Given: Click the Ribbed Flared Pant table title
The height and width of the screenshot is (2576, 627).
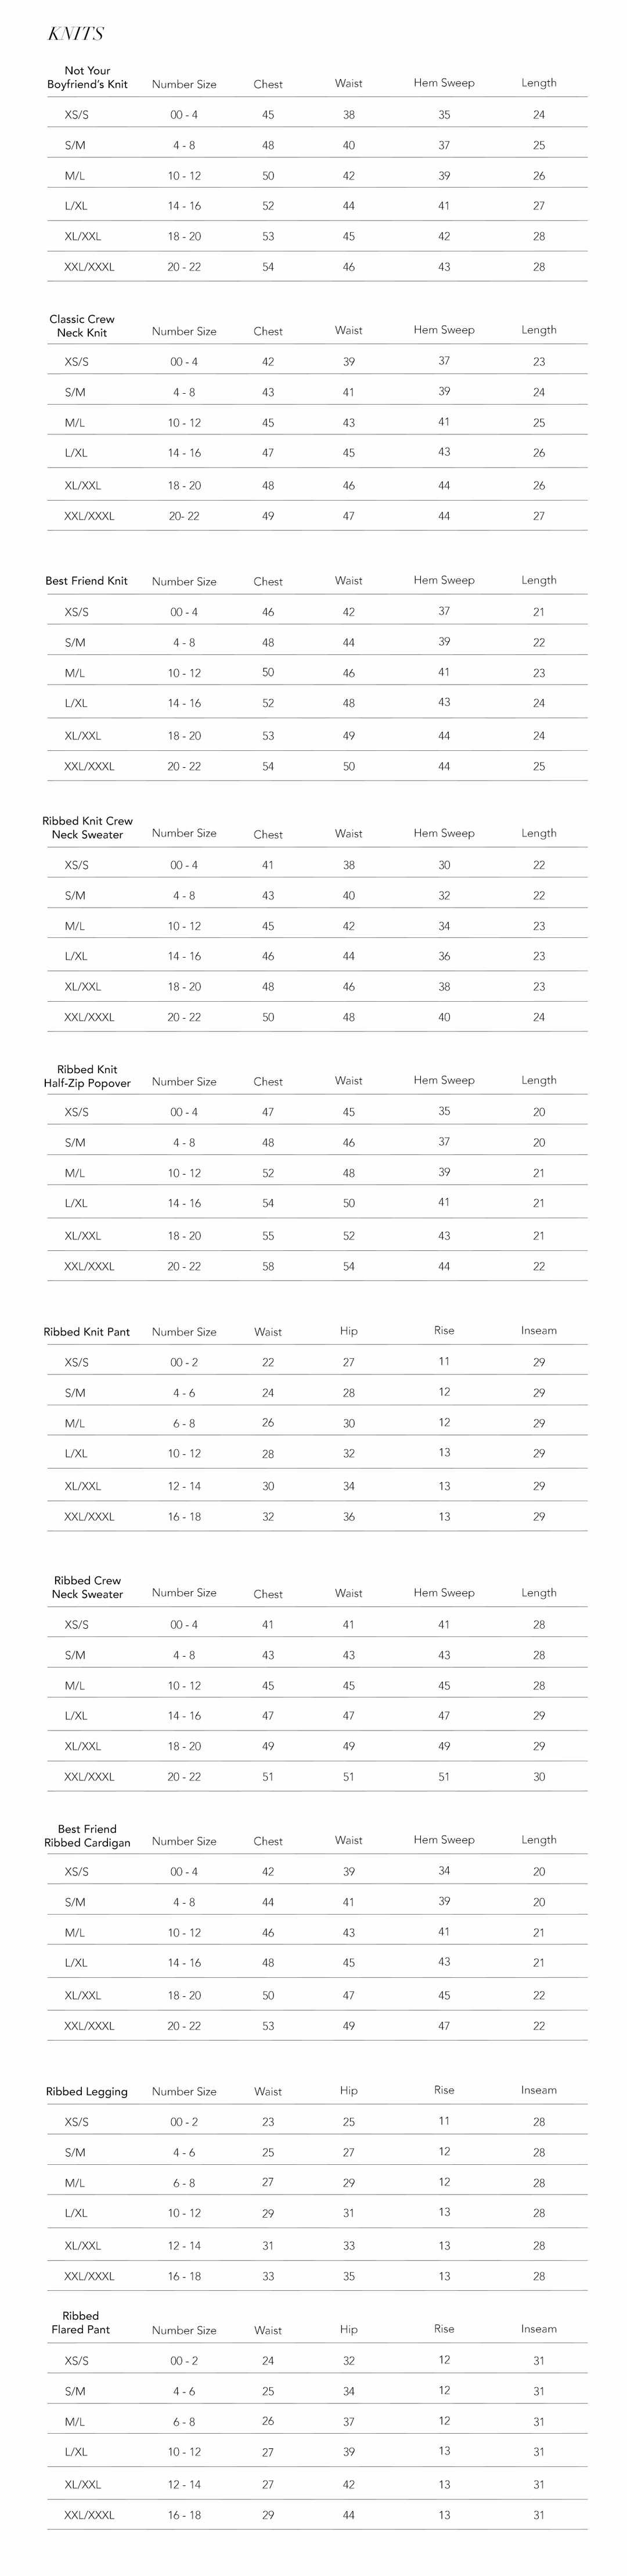Looking at the screenshot, I should [x=81, y=2322].
